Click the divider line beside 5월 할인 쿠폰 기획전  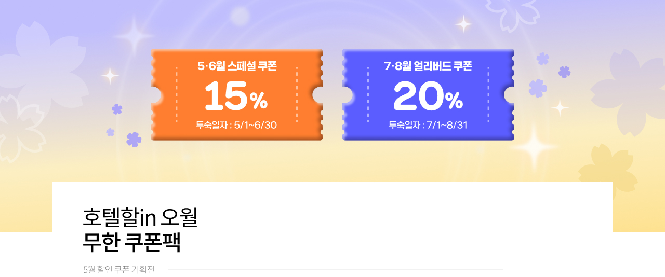click(336, 270)
